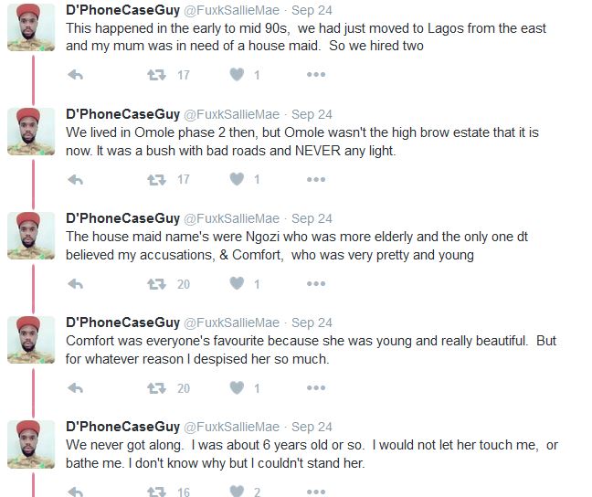Reply to the Omole phase 2 tweet

point(76,179)
